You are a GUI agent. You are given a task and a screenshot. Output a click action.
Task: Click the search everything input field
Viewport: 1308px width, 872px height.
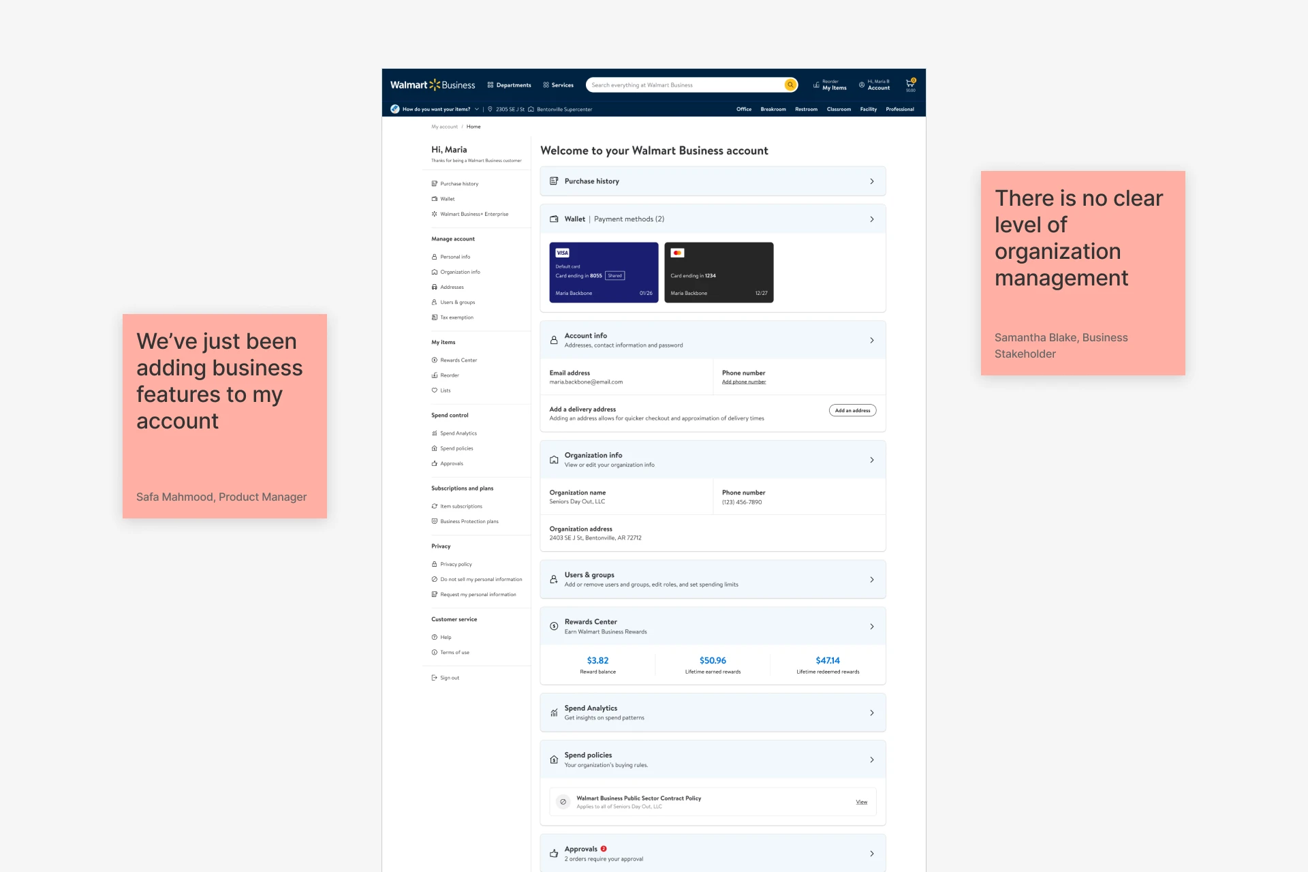coord(681,84)
